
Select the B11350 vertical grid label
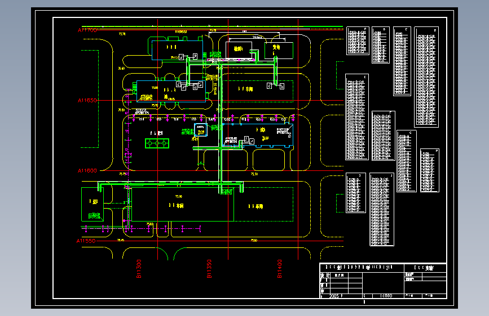tap(209, 269)
